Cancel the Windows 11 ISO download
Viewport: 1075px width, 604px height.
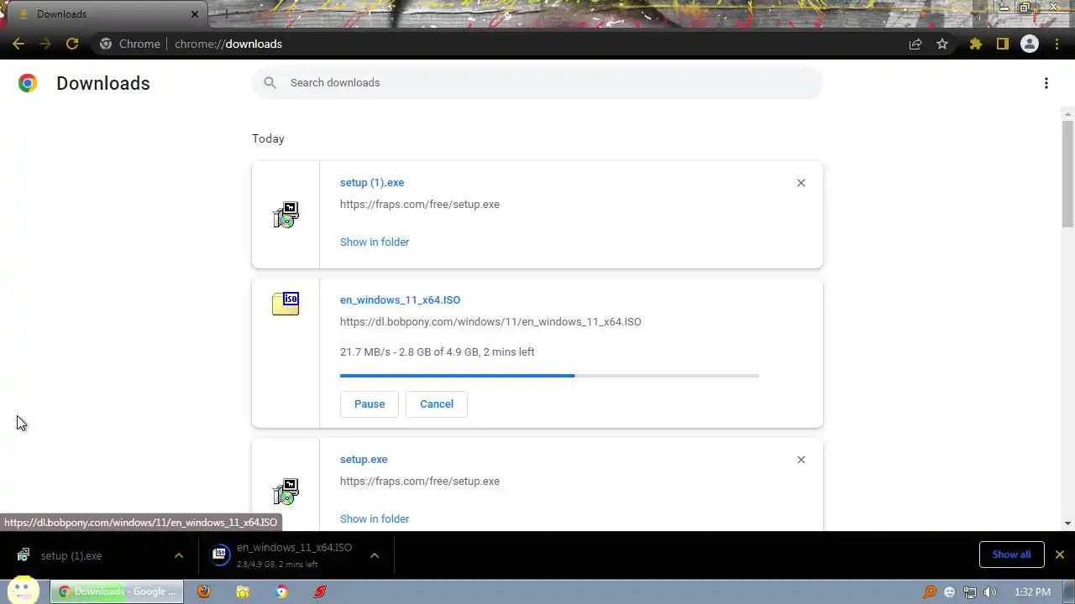(437, 404)
